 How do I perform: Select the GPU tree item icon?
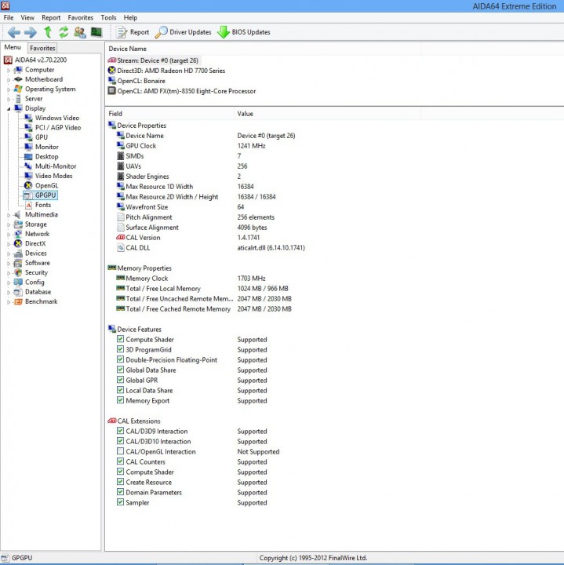[28, 137]
